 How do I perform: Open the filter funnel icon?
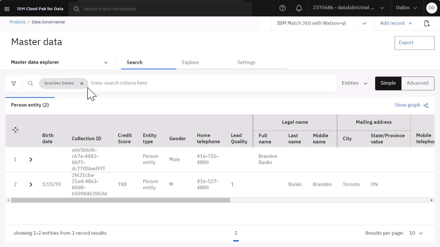click(x=14, y=83)
